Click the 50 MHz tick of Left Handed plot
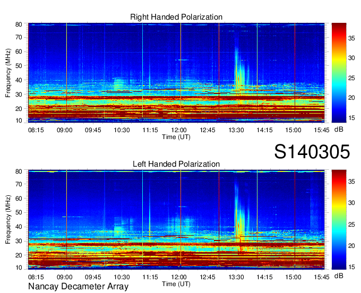361x293 pixels. point(19,212)
